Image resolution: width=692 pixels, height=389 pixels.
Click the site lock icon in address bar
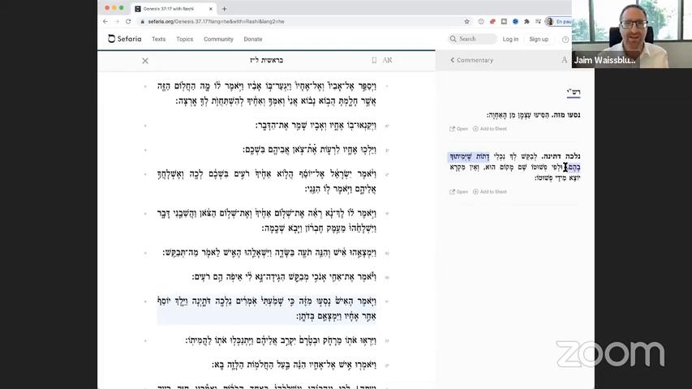[142, 21]
